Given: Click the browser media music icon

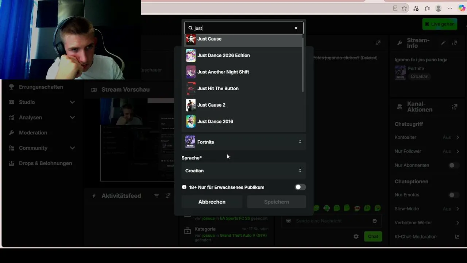Looking at the screenshot, I should pos(416,8).
